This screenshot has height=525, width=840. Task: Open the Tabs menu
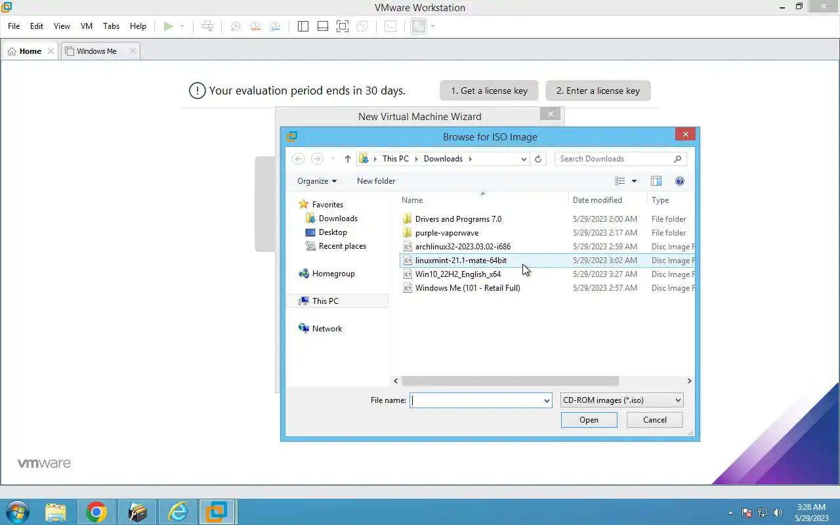112,26
